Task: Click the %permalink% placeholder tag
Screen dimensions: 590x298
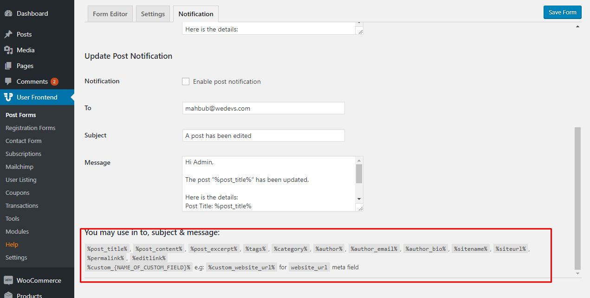Action: pos(105,258)
